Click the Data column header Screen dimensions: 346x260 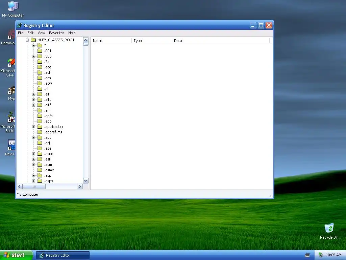[x=221, y=41]
